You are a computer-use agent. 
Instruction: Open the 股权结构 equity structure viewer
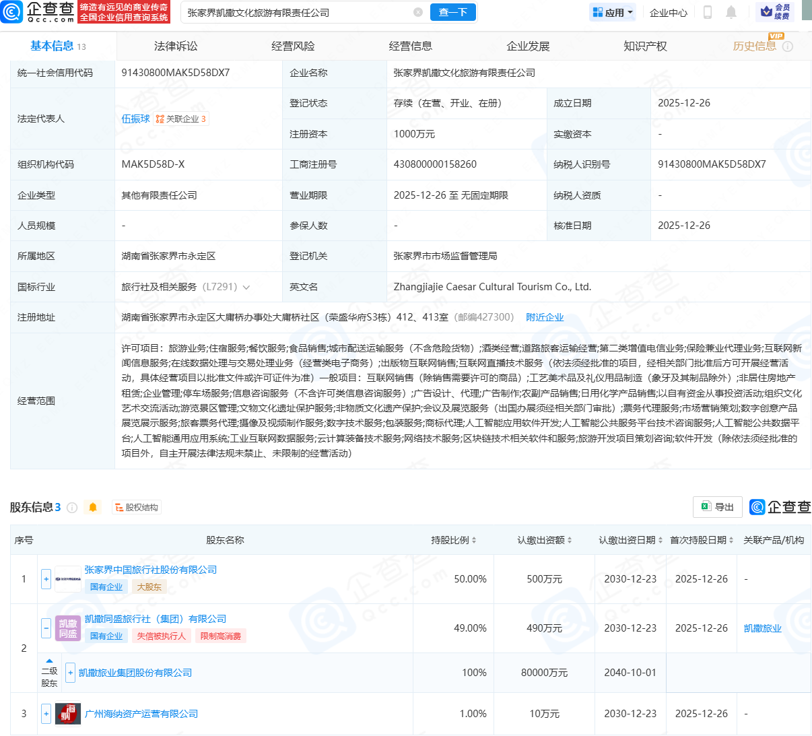pyautogui.click(x=136, y=507)
